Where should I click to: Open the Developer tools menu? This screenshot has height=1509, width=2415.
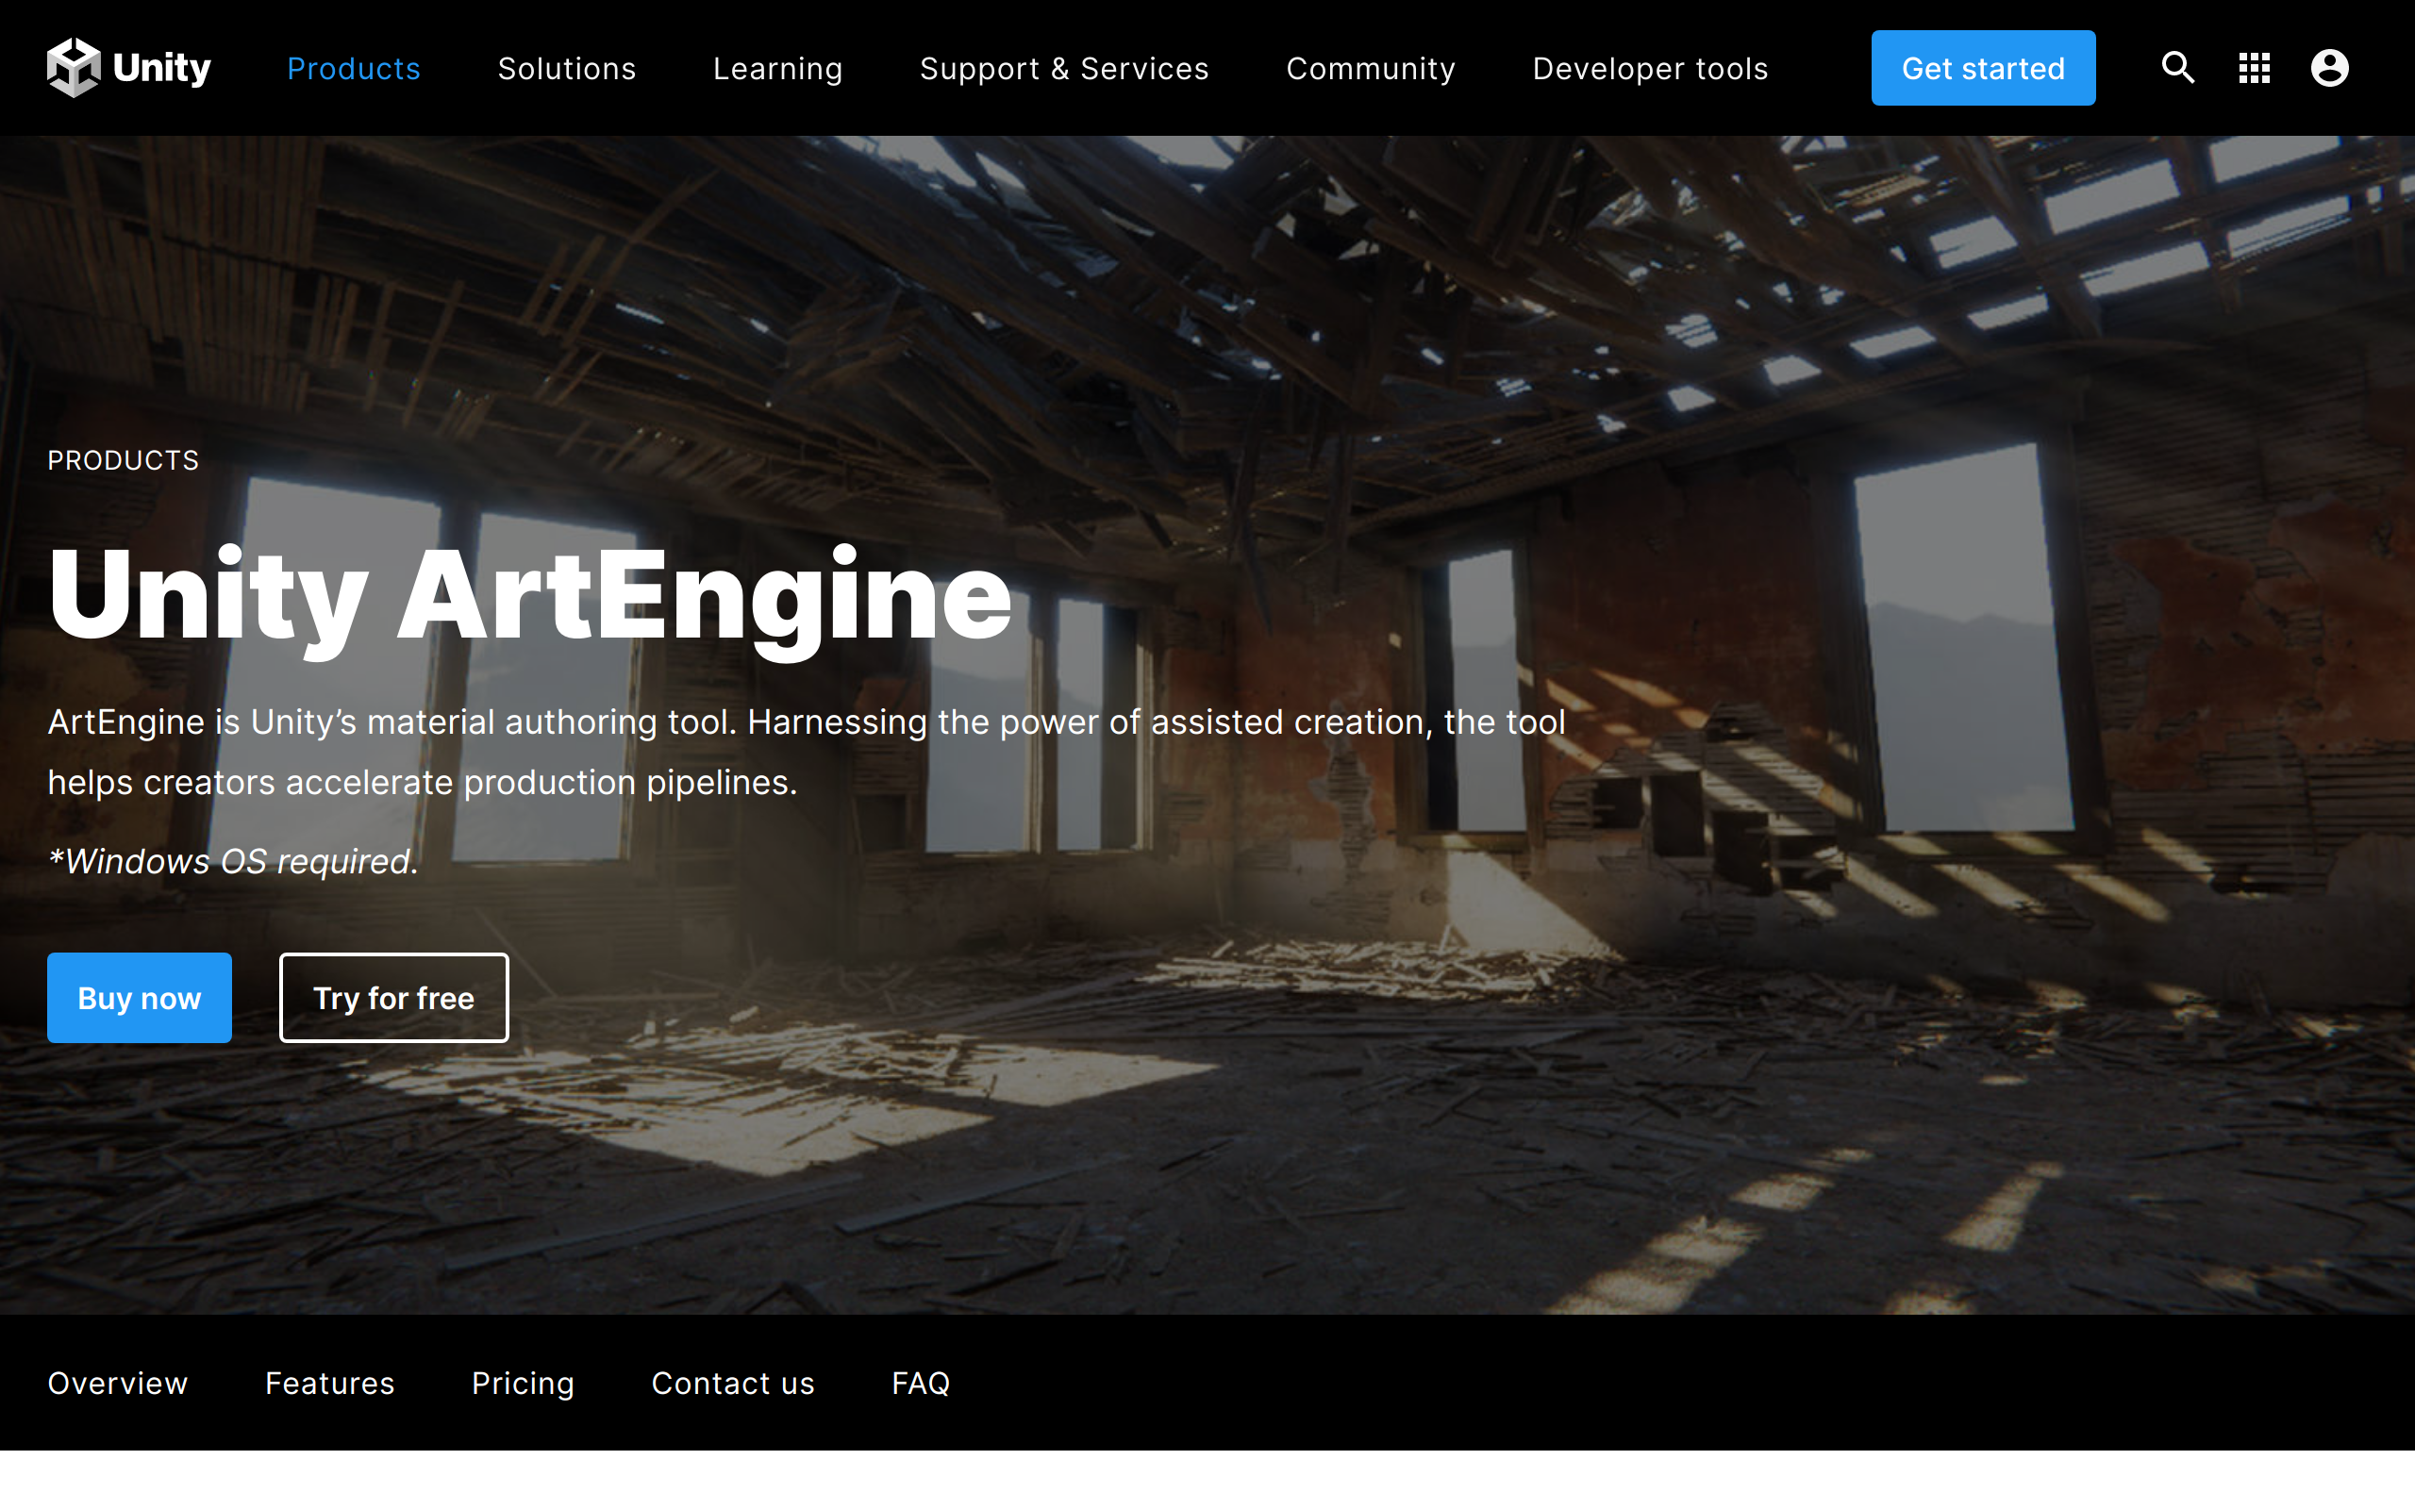[1650, 69]
